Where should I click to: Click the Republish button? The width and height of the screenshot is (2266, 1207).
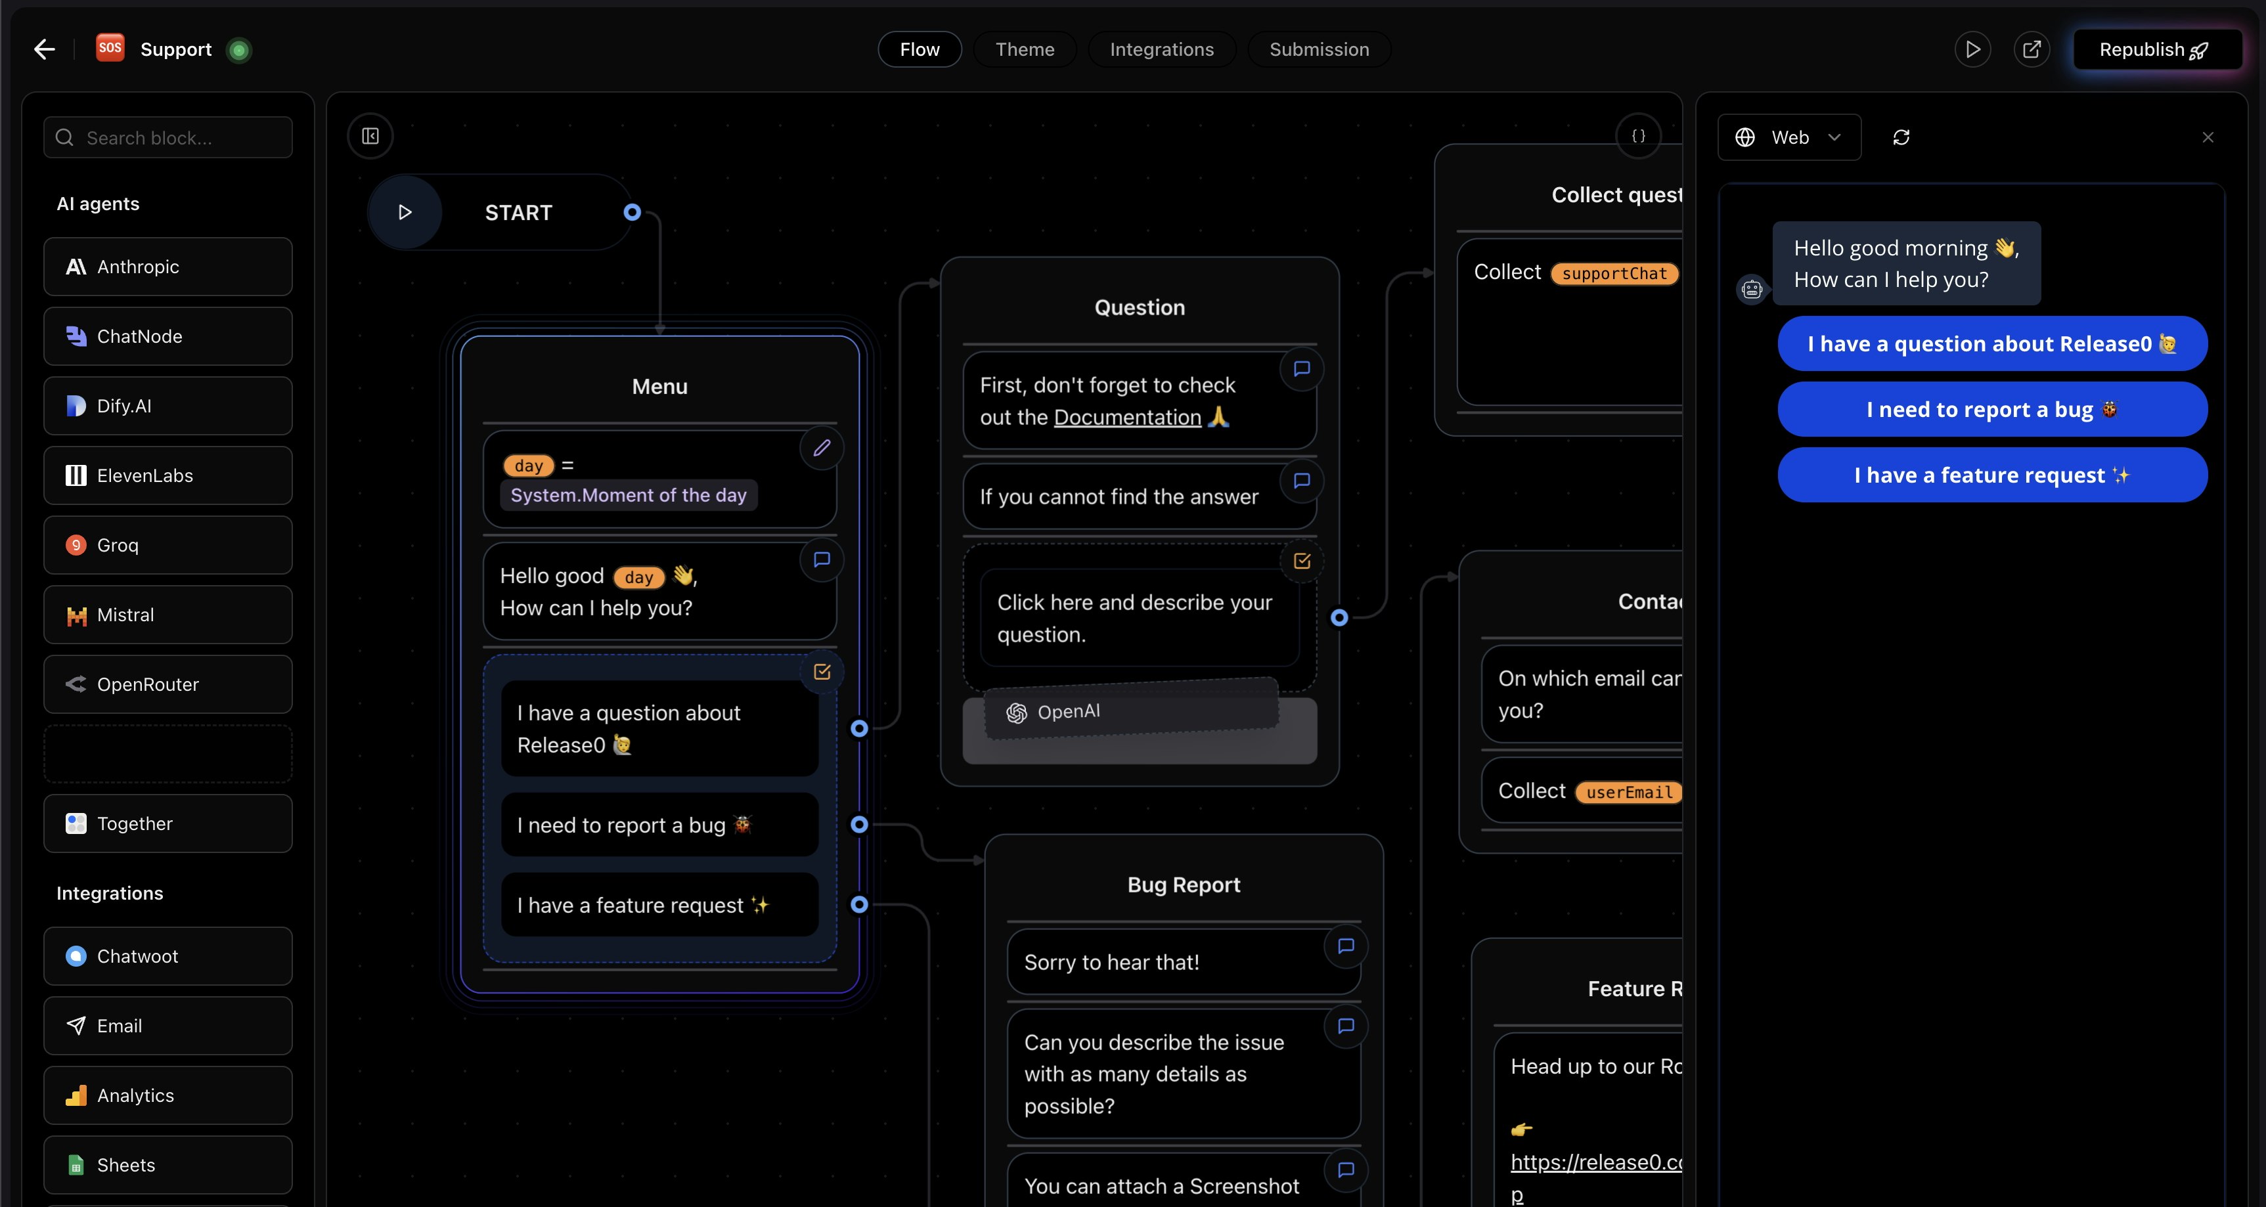(2156, 49)
